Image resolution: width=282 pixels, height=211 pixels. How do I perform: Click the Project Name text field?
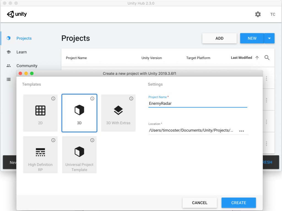[198, 103]
